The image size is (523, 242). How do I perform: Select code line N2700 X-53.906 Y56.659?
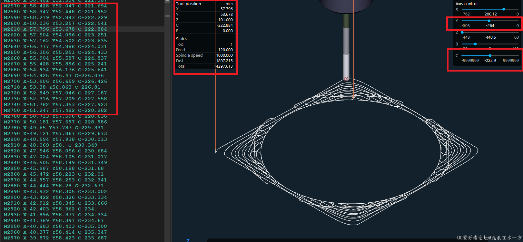click(55, 81)
